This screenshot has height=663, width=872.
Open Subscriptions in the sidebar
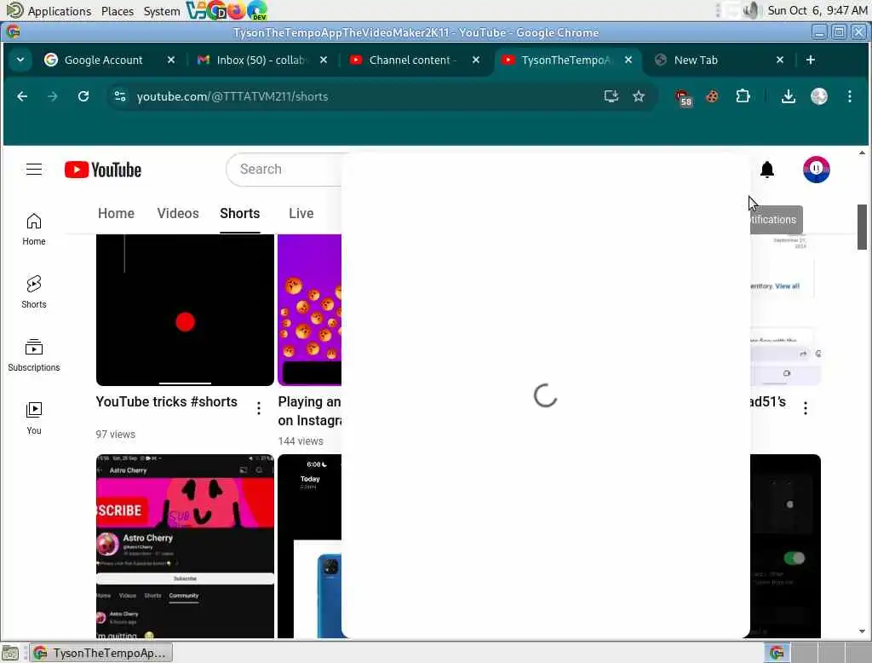34,355
